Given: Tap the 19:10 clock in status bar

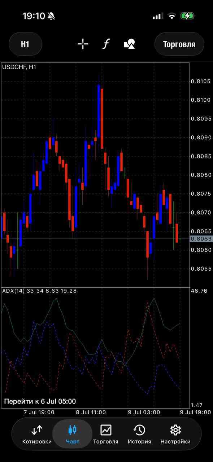Looking at the screenshot, I should [x=34, y=16].
